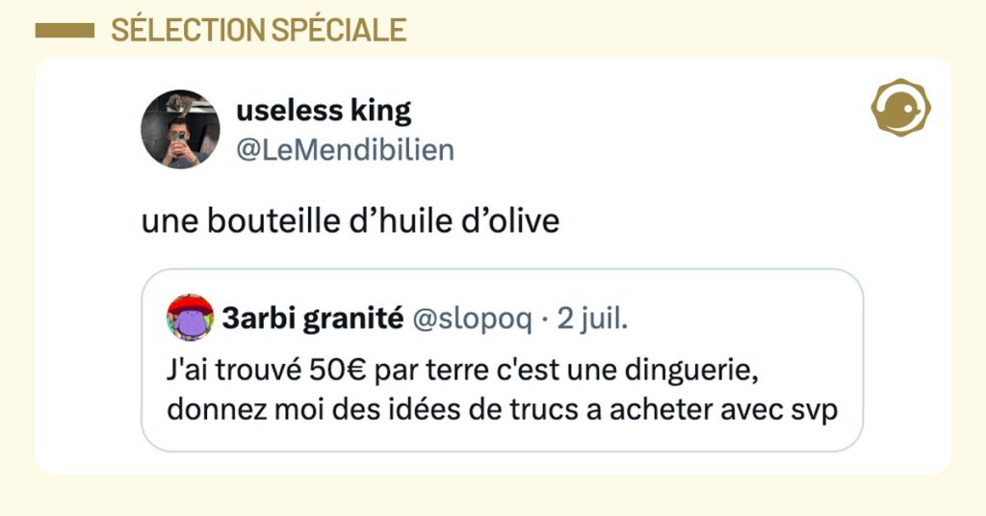Click the SÉLECTION SPÉCIALE heading
Viewport: 986px width, 516px height.
(x=258, y=31)
